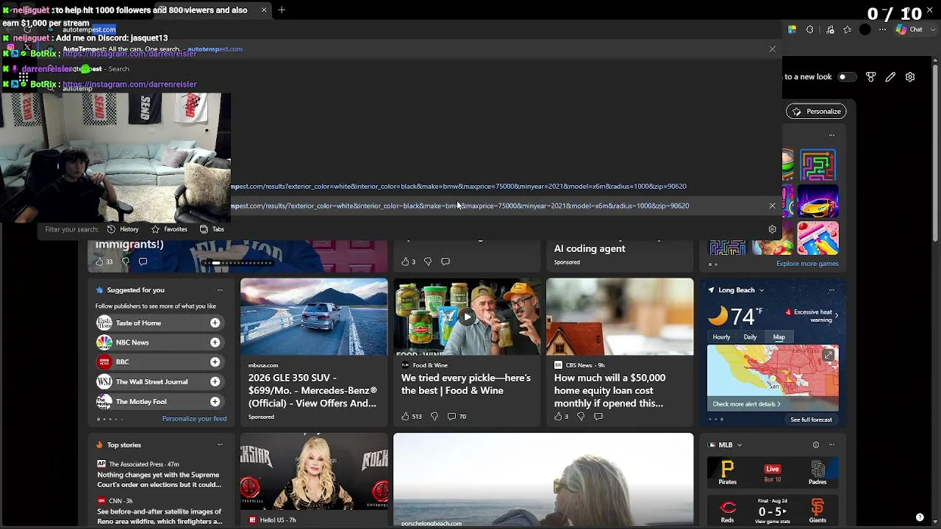Image resolution: width=941 pixels, height=529 pixels.
Task: Follow NBC News publisher
Action: coord(215,342)
